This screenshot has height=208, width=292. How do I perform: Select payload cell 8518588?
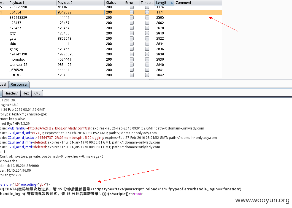[x=80, y=12]
